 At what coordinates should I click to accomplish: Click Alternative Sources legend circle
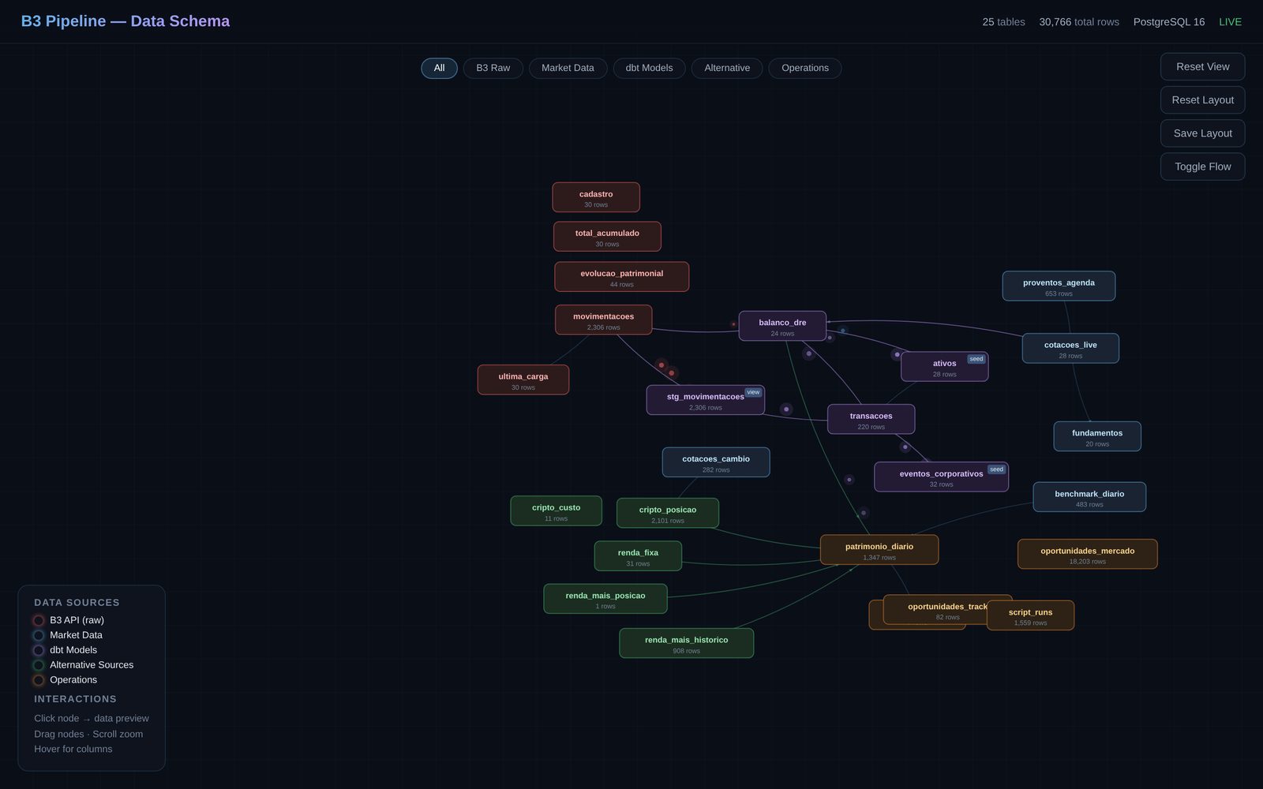[x=39, y=665]
